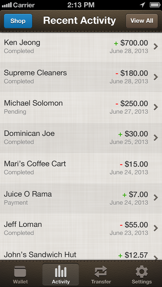Image resolution: width=162 pixels, height=287 pixels.
Task: Open John's Sandwich Hut transaction row
Action: pyautogui.click(x=81, y=252)
